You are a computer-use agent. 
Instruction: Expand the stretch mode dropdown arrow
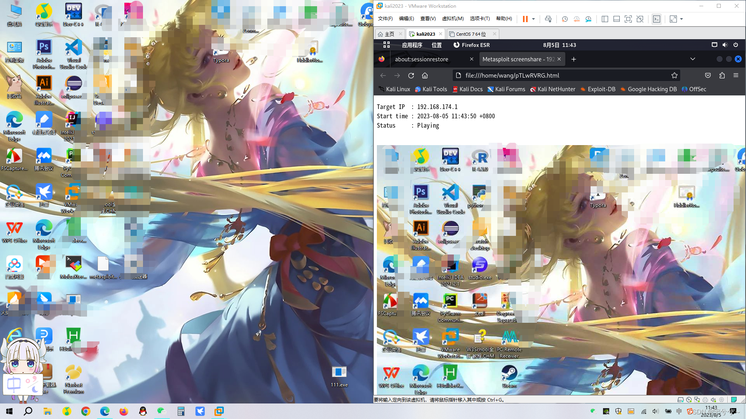point(682,19)
